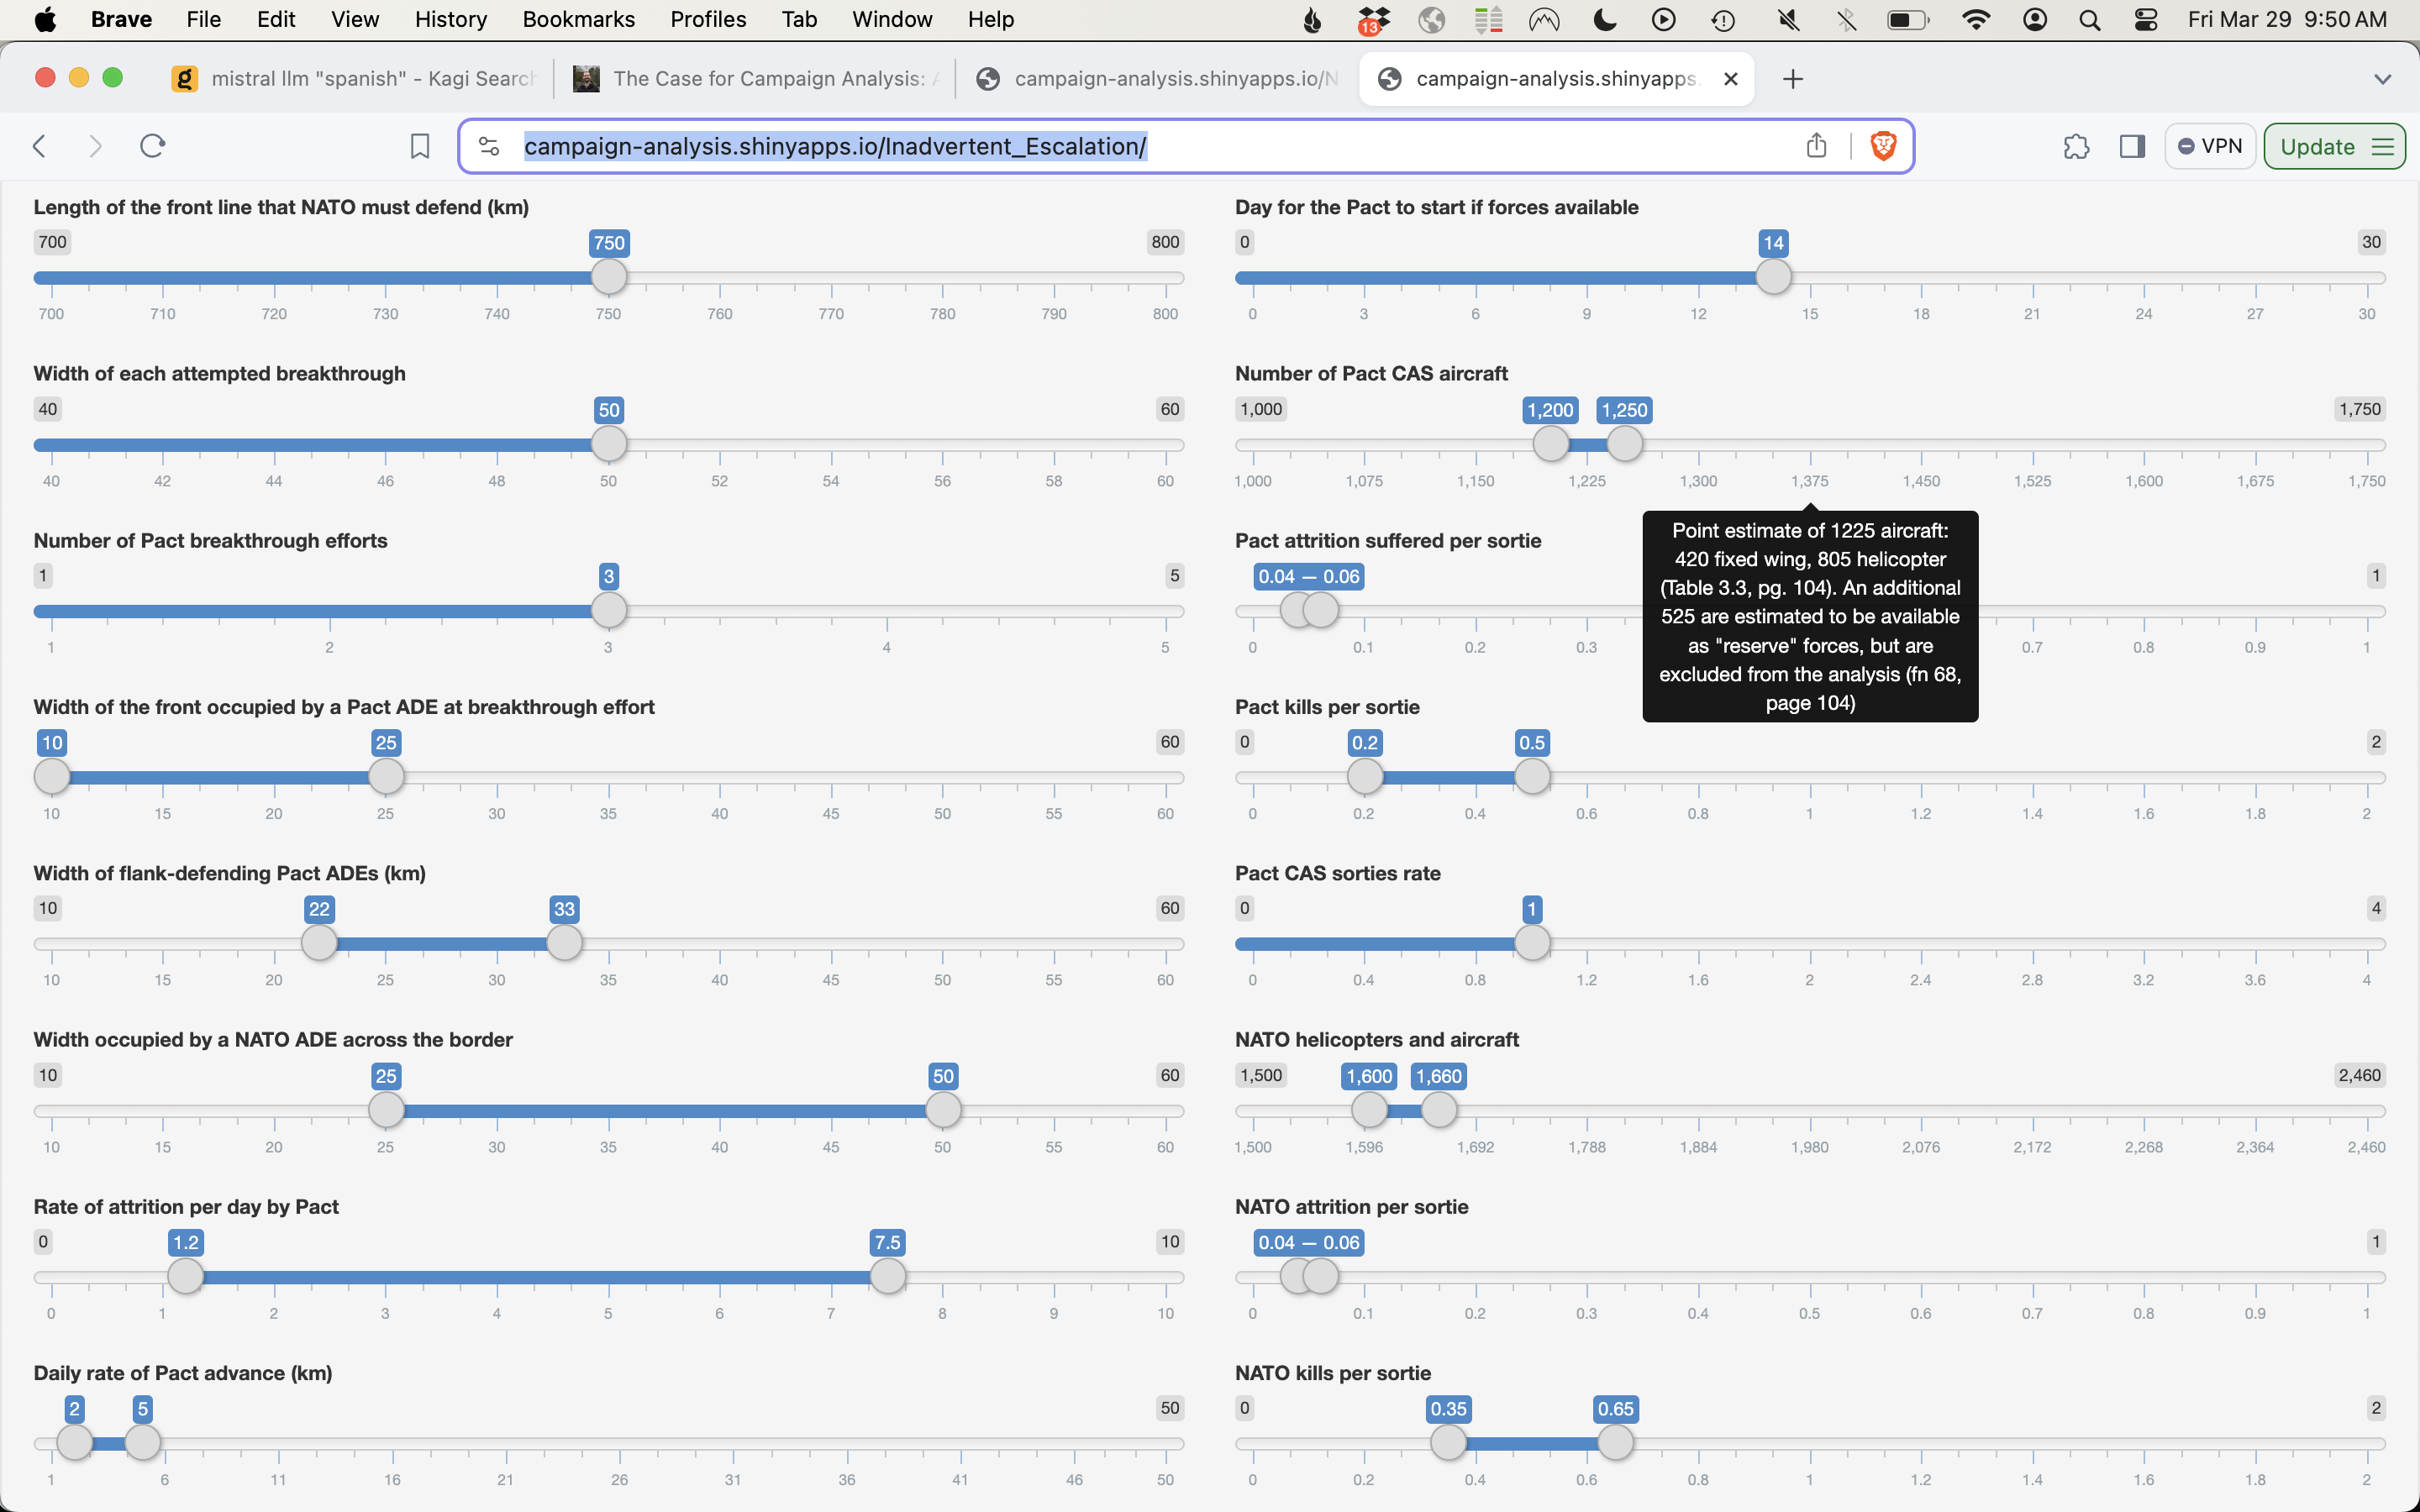Image resolution: width=2420 pixels, height=1512 pixels.
Task: Open the Bookmarks menu
Action: 578,19
